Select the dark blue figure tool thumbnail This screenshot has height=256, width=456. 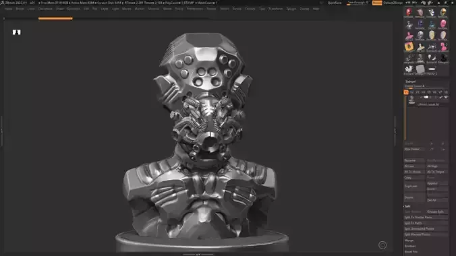coord(420,24)
